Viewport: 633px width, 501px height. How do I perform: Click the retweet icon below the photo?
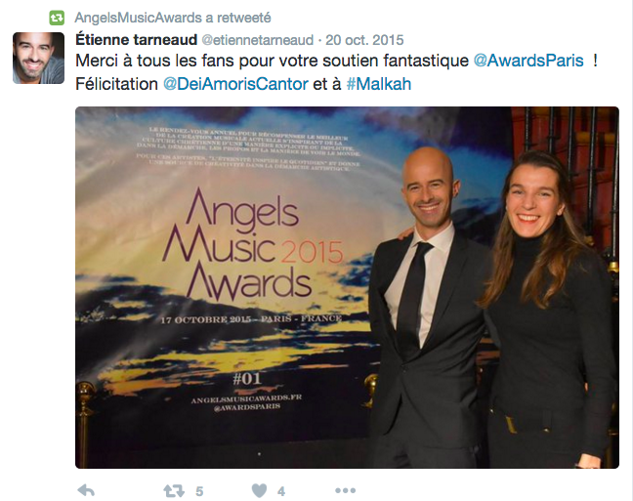point(174,491)
